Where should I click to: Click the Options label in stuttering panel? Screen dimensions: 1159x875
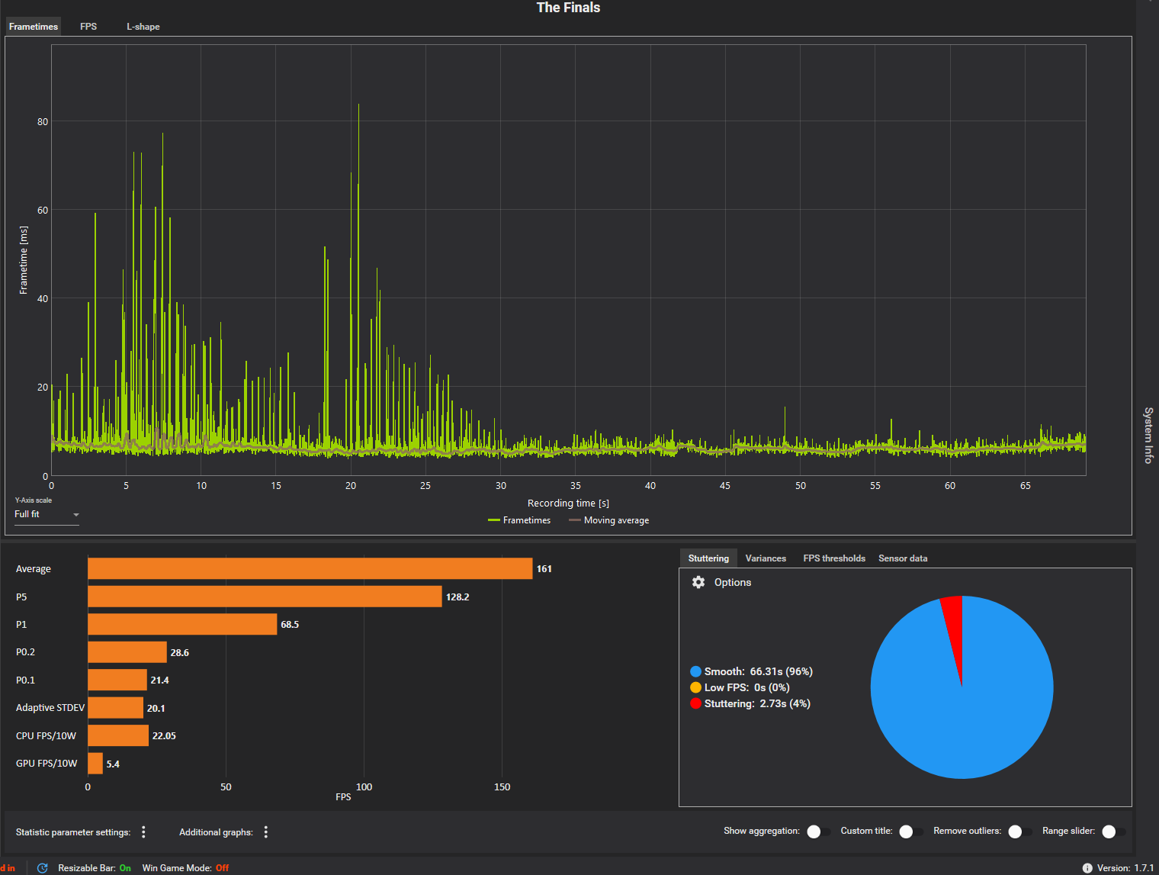pyautogui.click(x=733, y=582)
